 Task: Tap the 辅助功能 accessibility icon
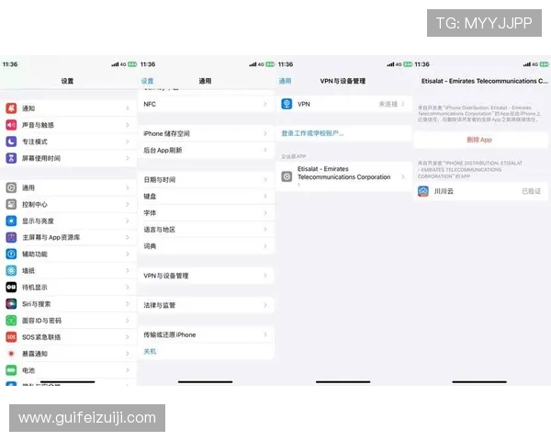[11, 254]
